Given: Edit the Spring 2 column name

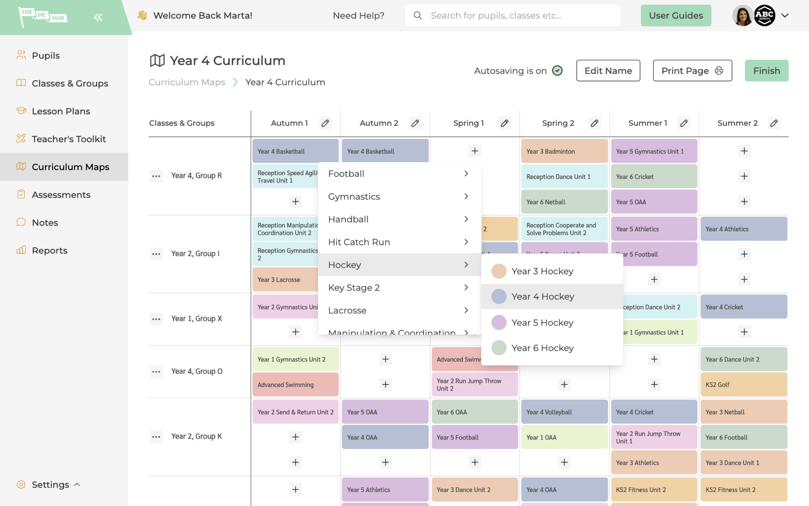Looking at the screenshot, I should tap(594, 123).
